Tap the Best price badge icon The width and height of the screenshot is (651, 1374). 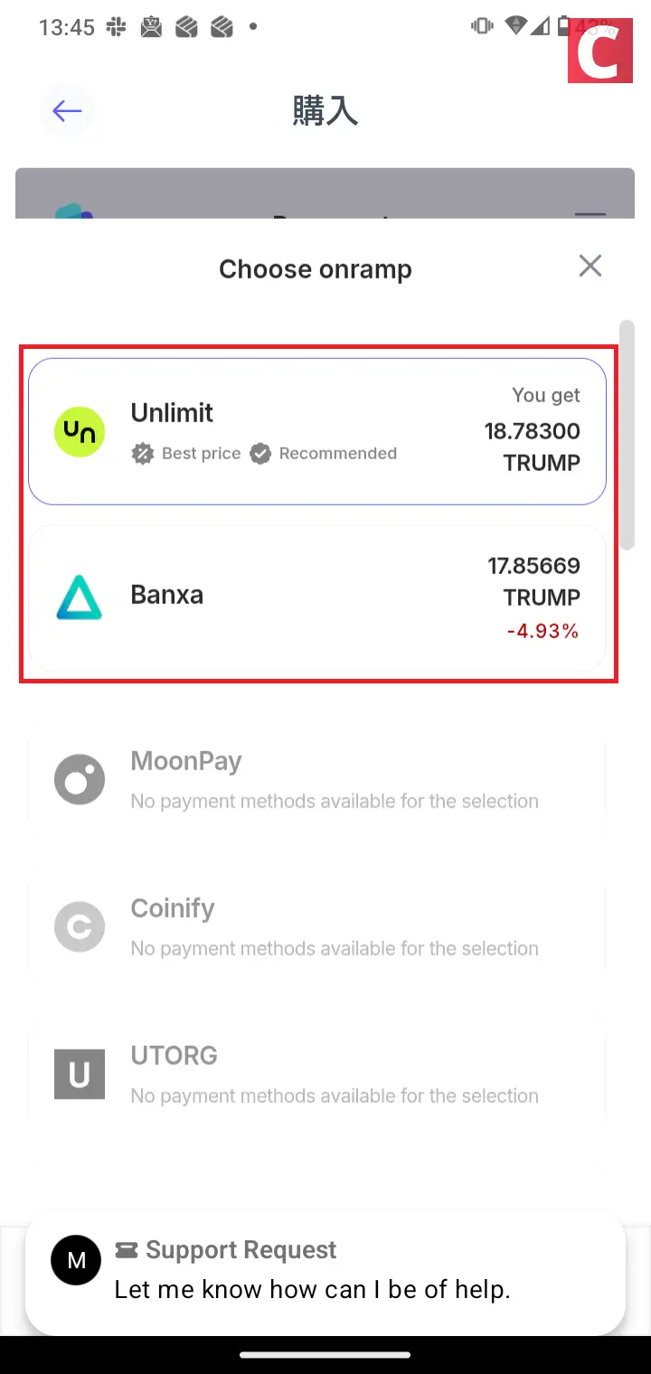click(143, 454)
